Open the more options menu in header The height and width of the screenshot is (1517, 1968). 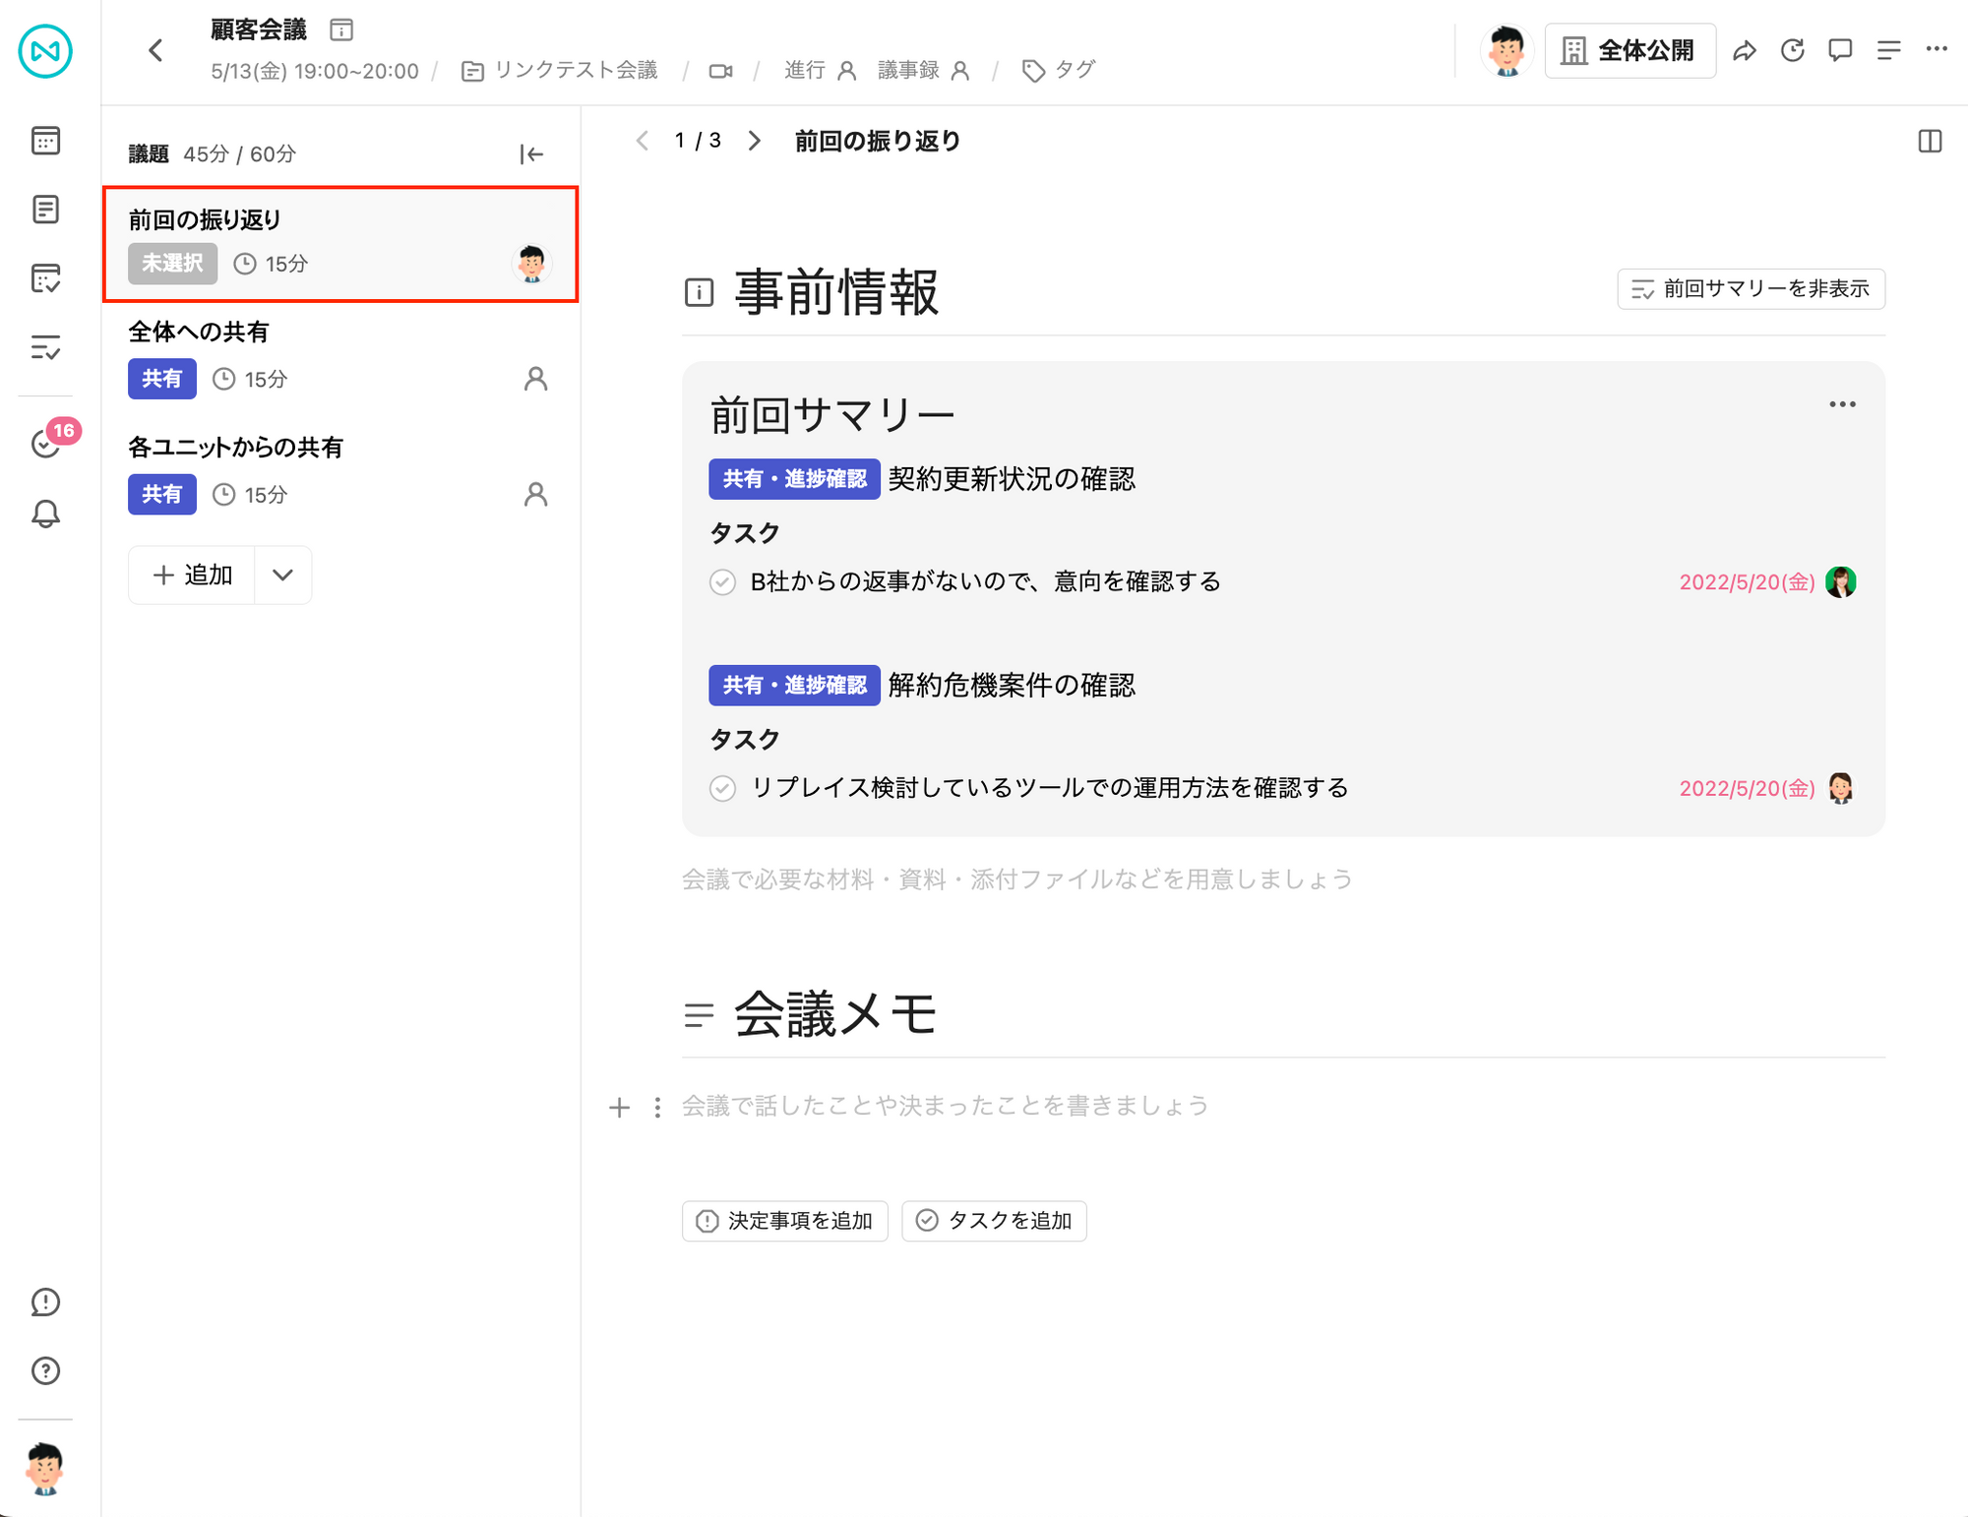(1937, 48)
